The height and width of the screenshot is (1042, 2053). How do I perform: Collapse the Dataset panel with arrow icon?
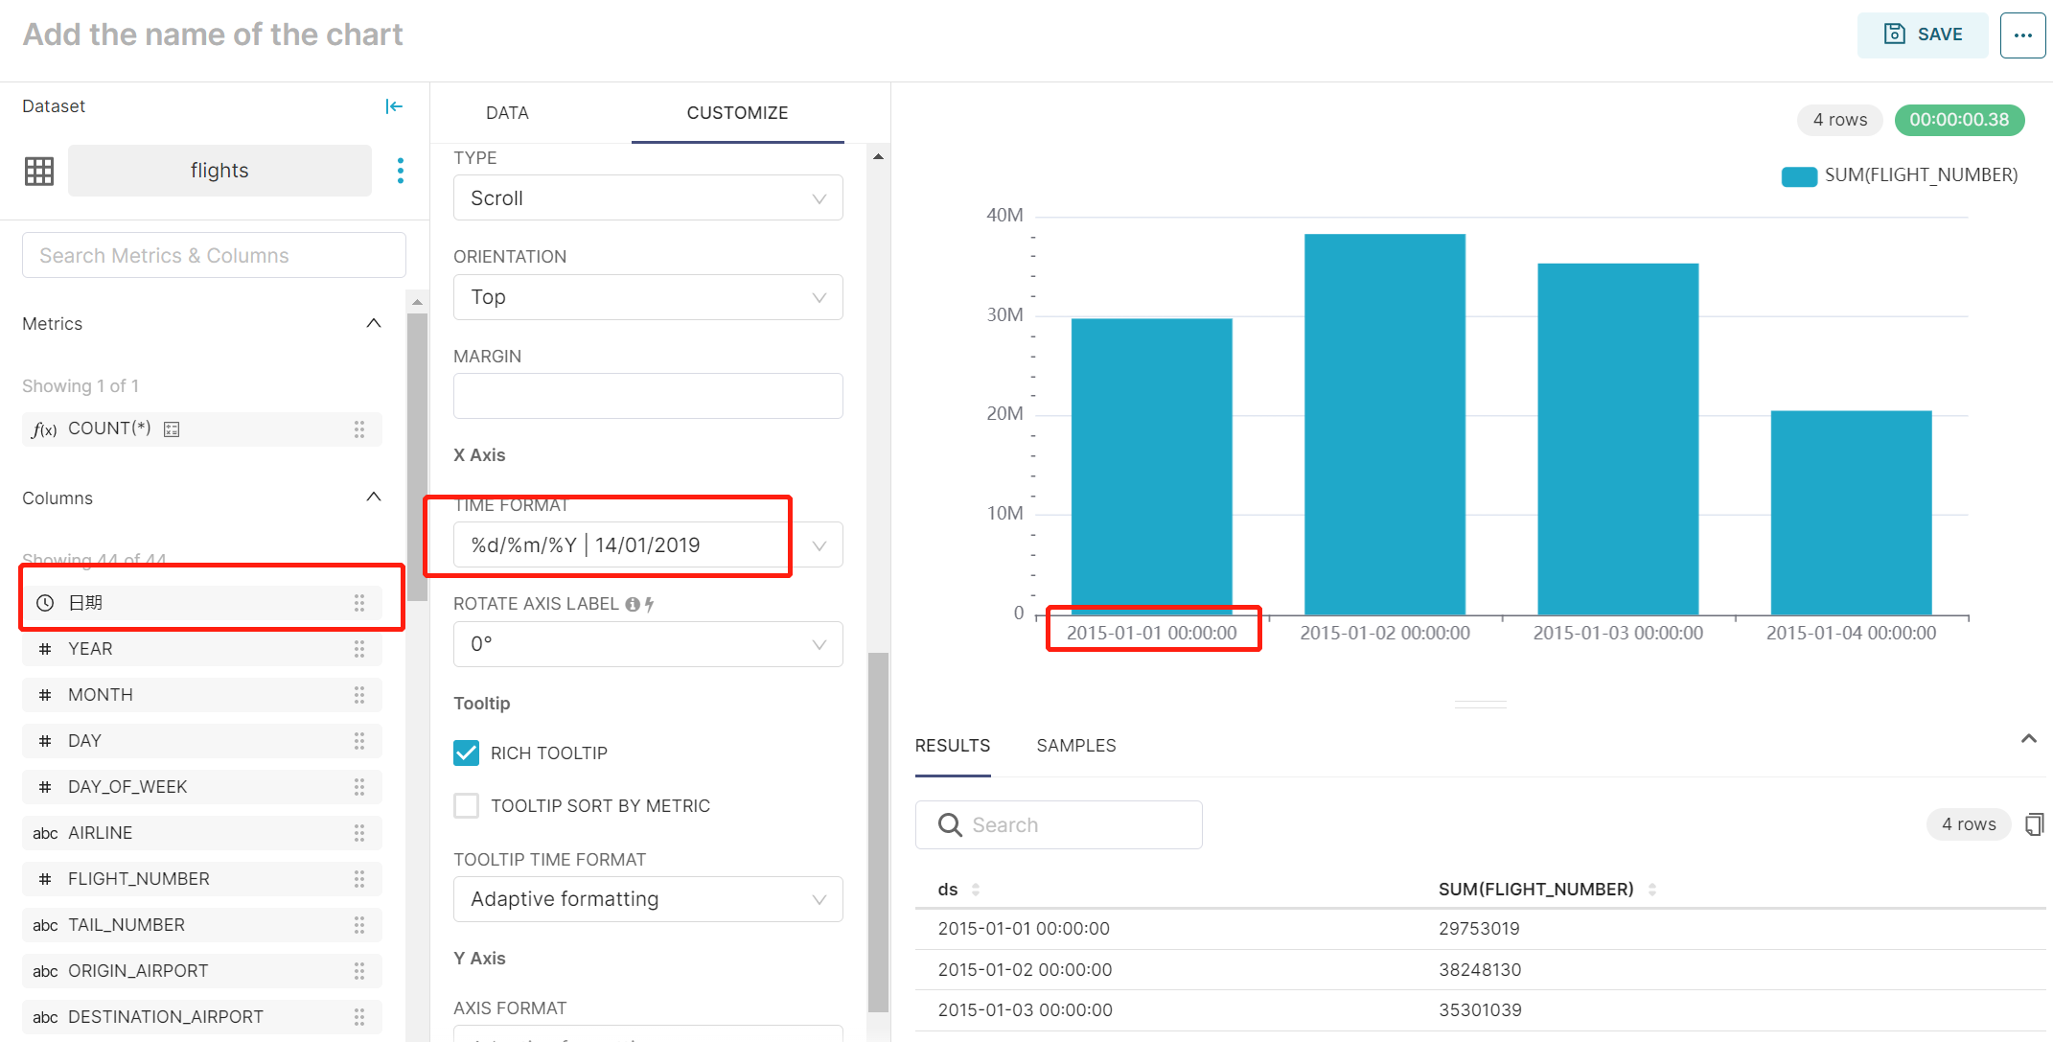coord(394,106)
